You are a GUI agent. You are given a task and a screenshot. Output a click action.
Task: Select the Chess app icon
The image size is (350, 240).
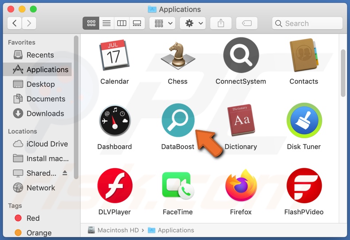tap(178, 54)
